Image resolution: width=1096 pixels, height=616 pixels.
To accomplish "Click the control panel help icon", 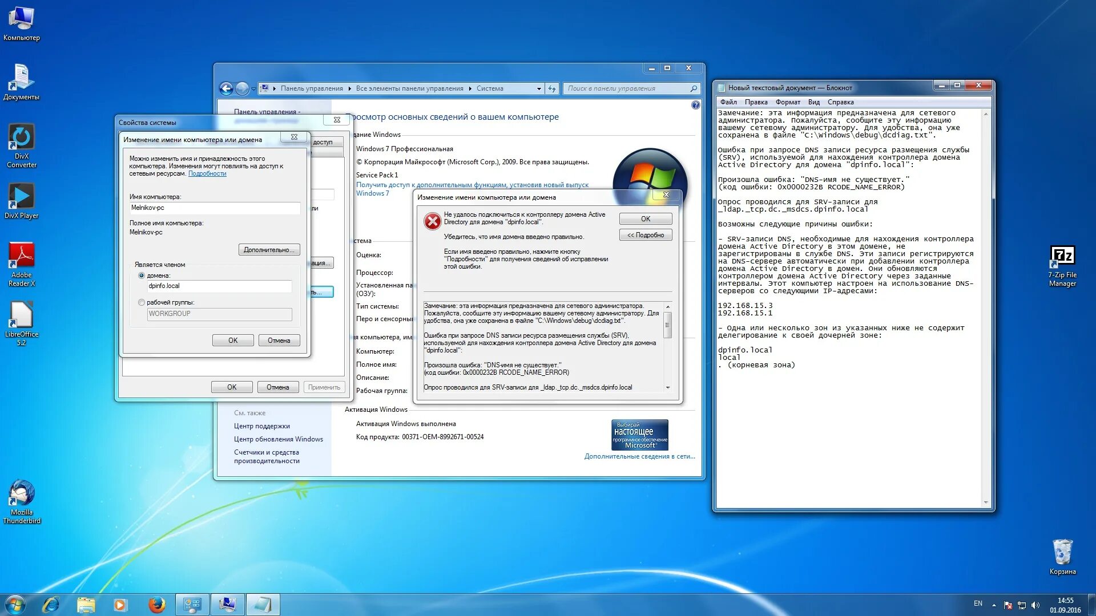I will click(x=695, y=105).
